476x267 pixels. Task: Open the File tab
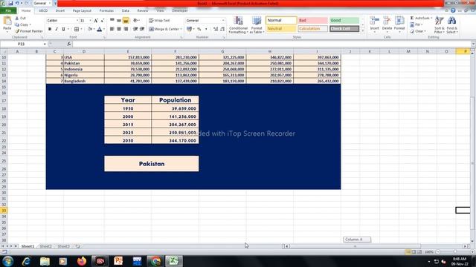8,10
